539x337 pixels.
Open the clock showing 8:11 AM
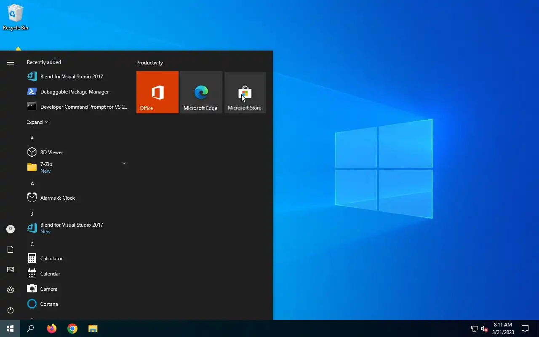(x=503, y=329)
